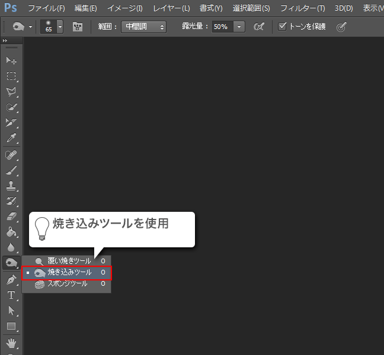Expand the 露光量 slider arrow

239,27
